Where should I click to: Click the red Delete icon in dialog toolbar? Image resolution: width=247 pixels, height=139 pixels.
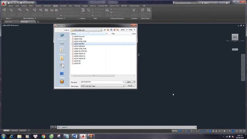click(115, 30)
